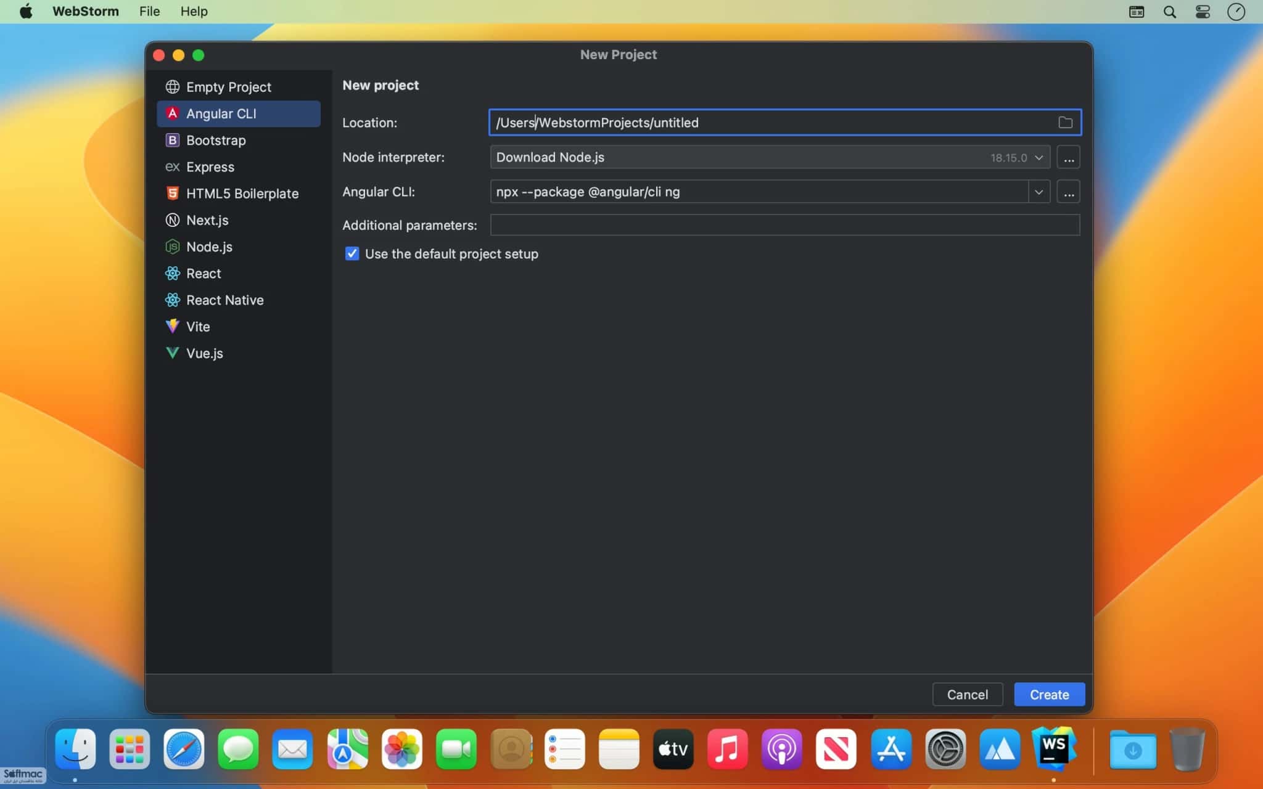The height and width of the screenshot is (789, 1263).
Task: Open the File menu
Action: (x=149, y=11)
